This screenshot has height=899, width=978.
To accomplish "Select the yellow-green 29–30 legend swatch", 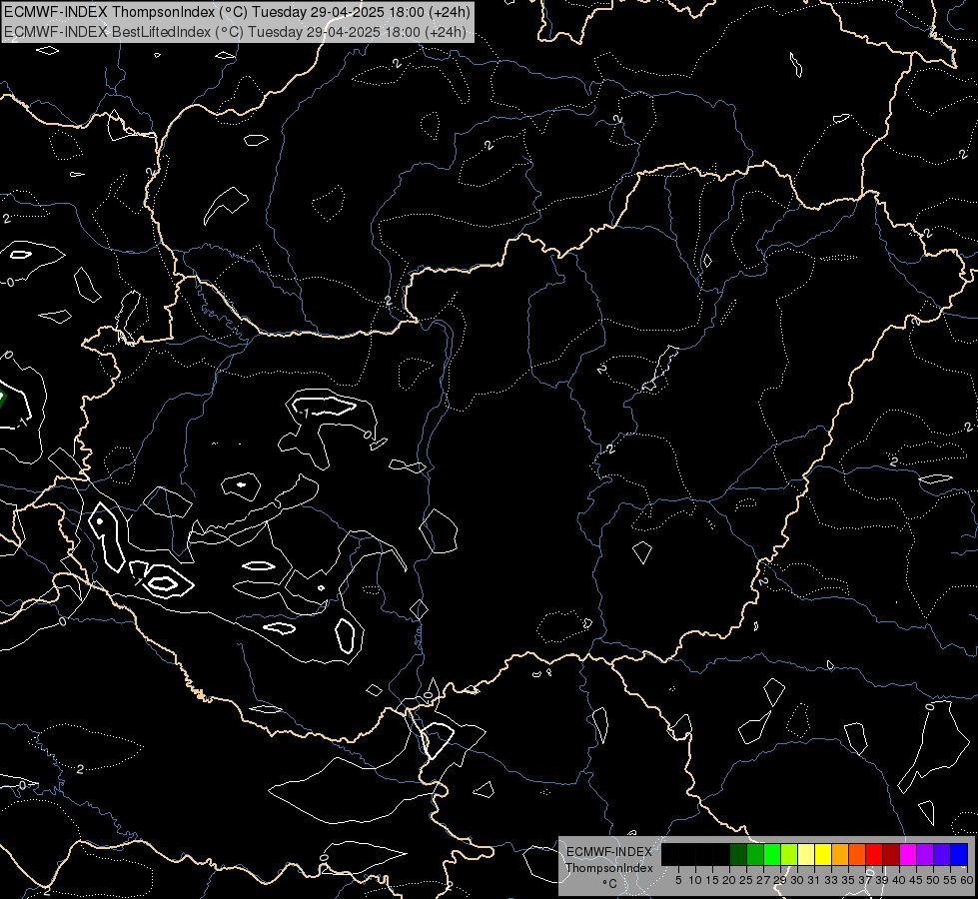I will (x=789, y=854).
